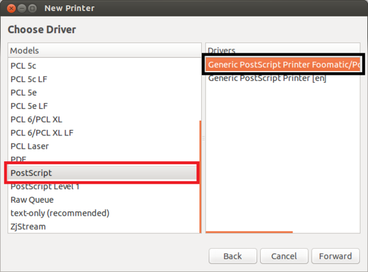The width and height of the screenshot is (368, 272).
Task: Choose PCL 5e model
Action: tap(104, 93)
